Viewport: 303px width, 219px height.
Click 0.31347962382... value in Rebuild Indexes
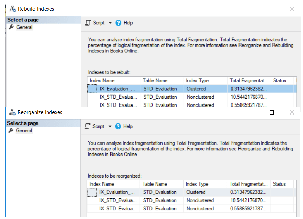(x=248, y=89)
